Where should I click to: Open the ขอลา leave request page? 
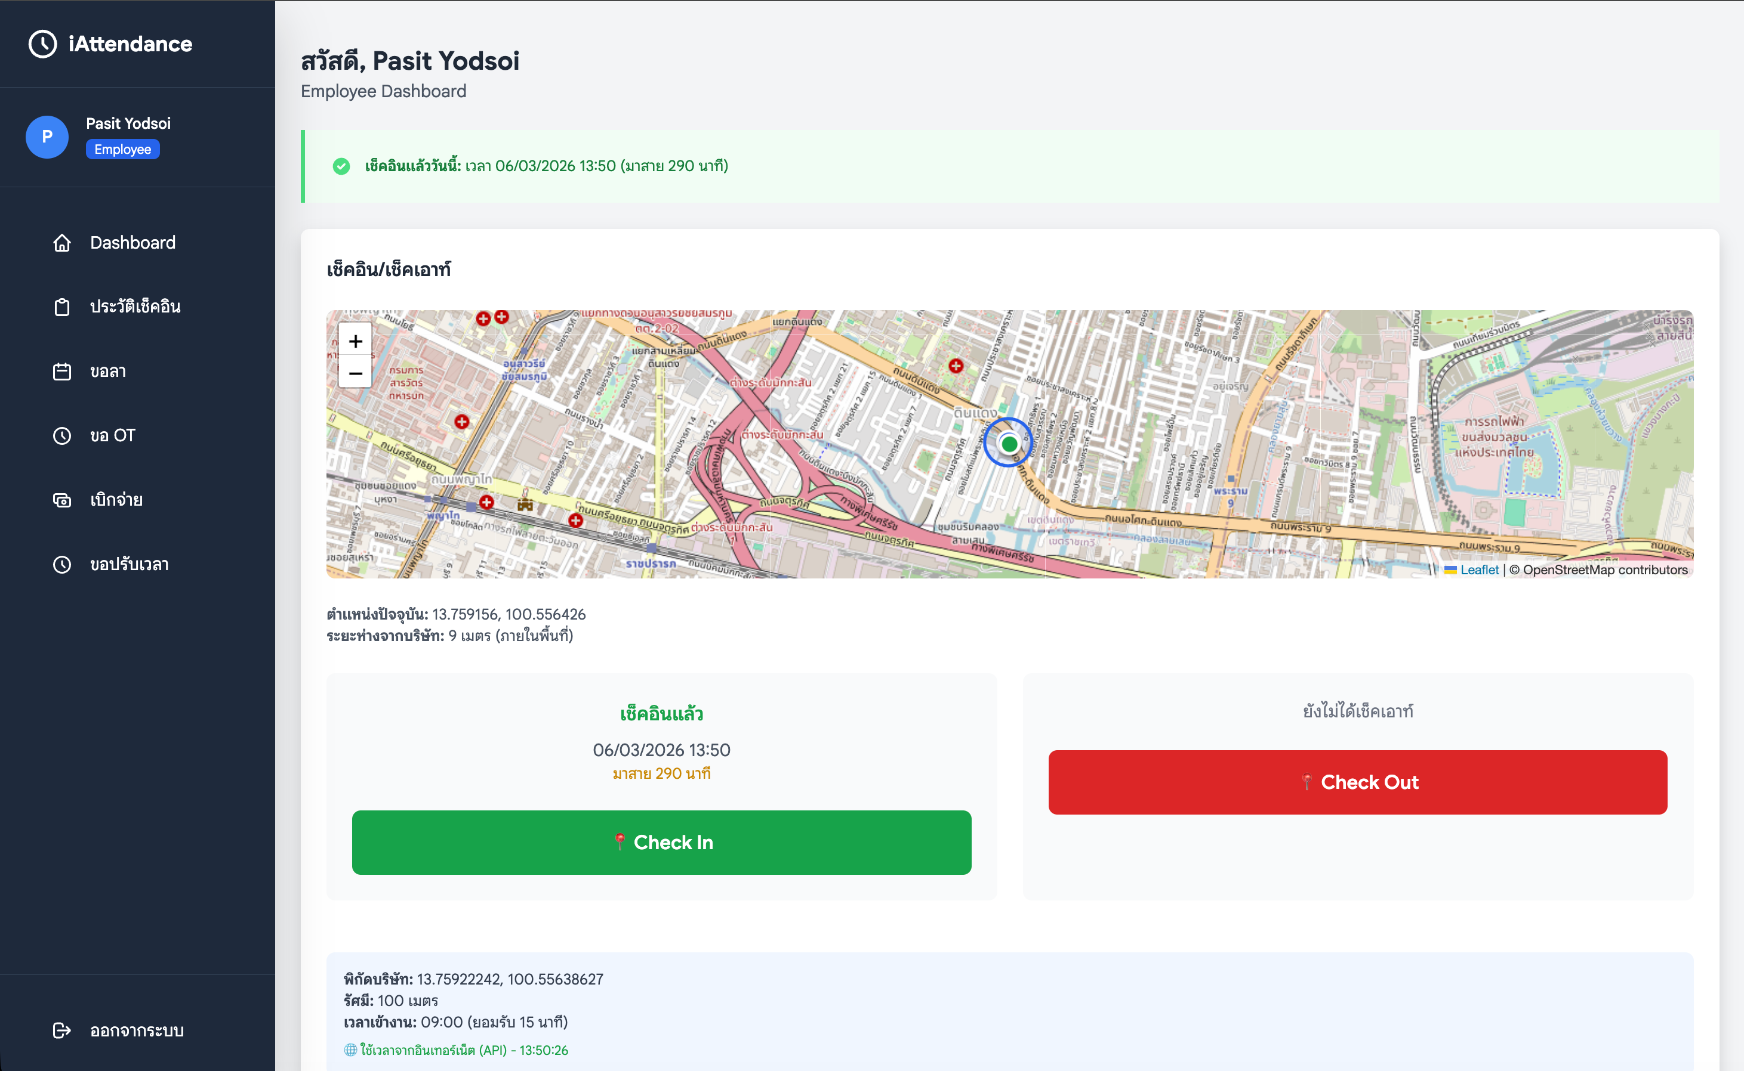click(108, 371)
